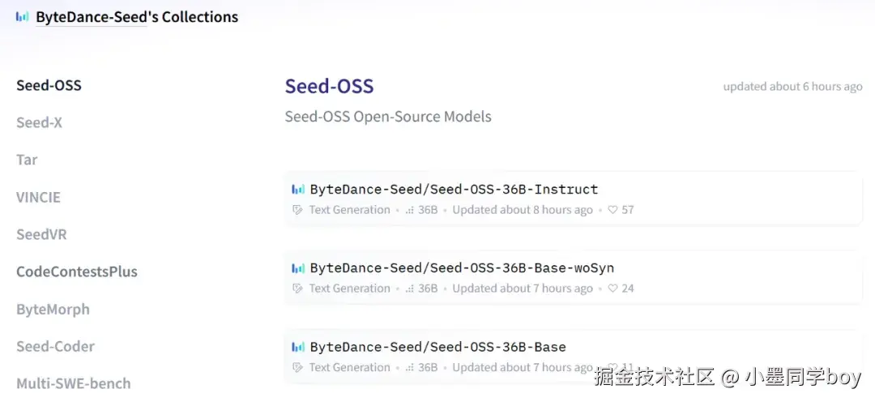Click the Seed-OSS collection heading title
875x402 pixels.
pyautogui.click(x=329, y=87)
